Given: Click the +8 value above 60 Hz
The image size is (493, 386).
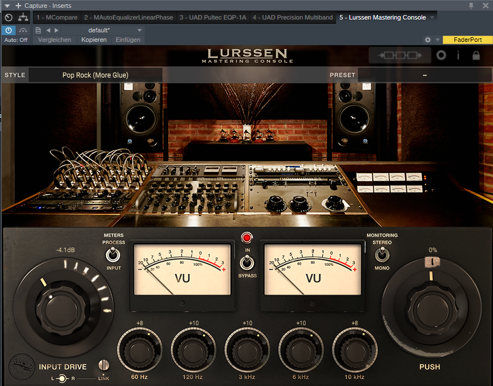Looking at the screenshot, I should (x=140, y=323).
